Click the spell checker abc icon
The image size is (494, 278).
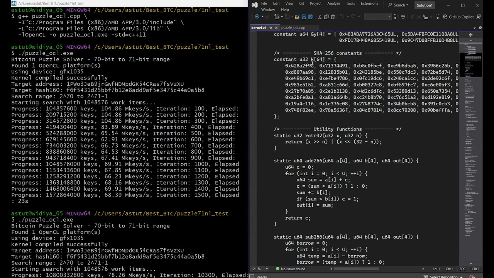(x=403, y=17)
